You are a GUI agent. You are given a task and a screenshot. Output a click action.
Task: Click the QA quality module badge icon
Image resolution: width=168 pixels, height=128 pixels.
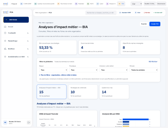35,4
